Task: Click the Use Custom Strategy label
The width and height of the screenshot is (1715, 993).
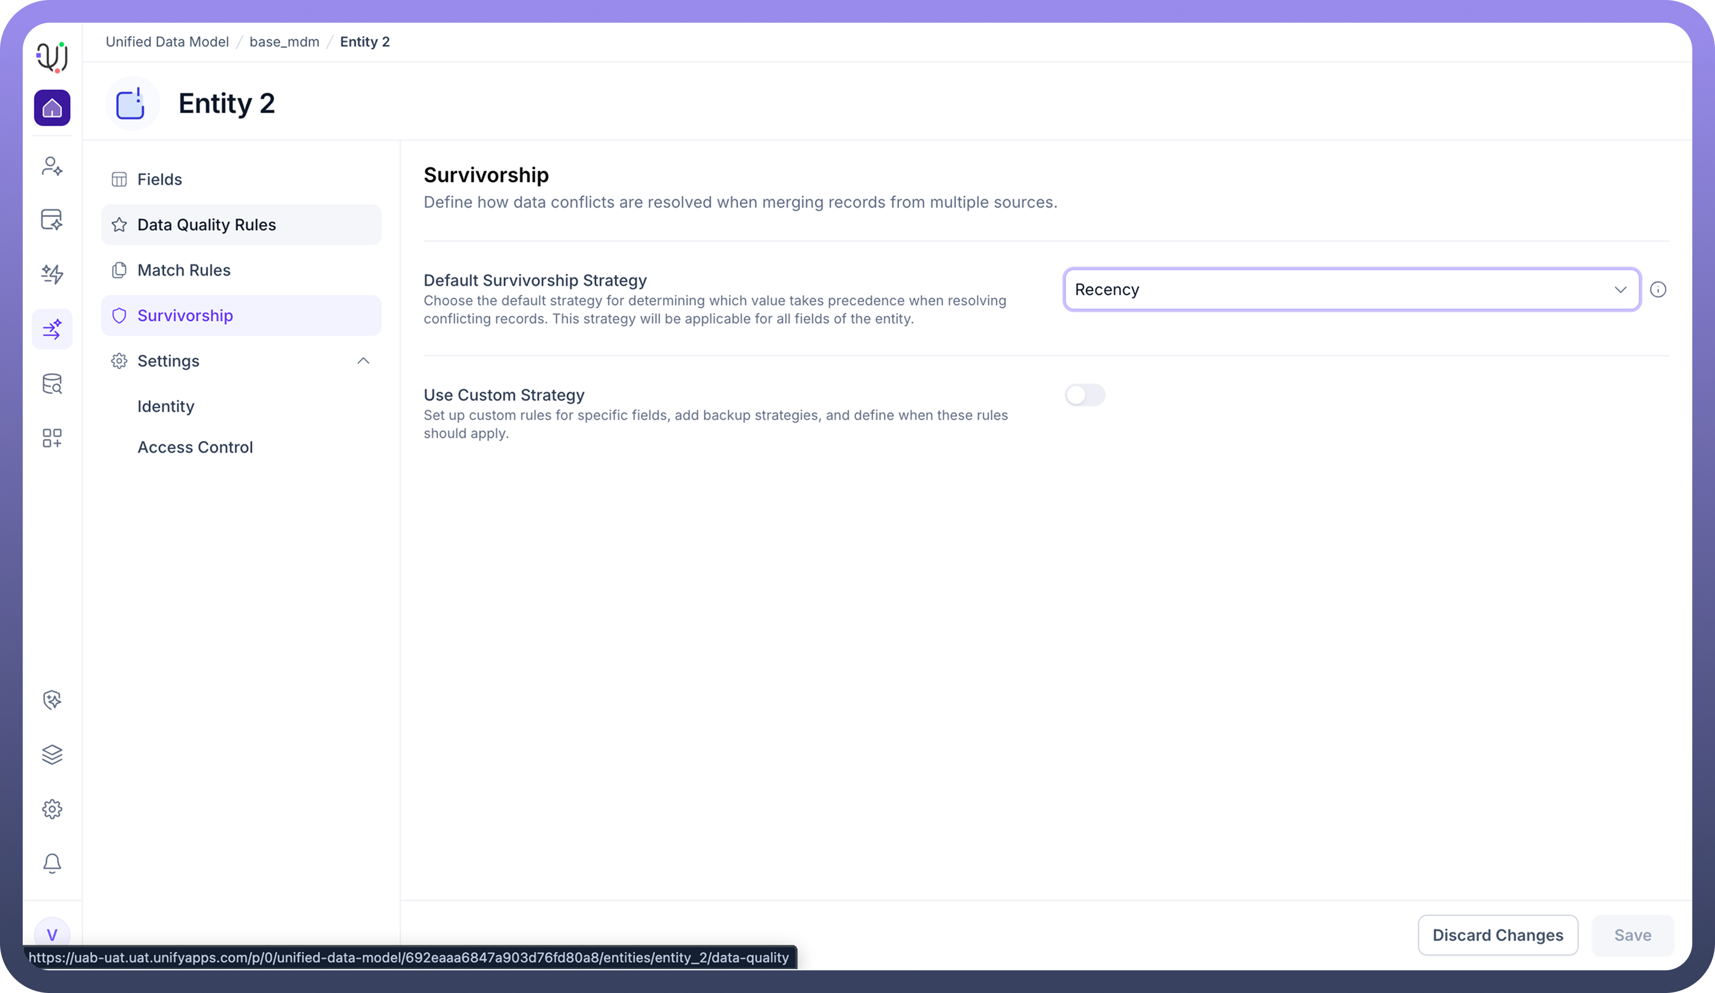Action: pyautogui.click(x=504, y=395)
